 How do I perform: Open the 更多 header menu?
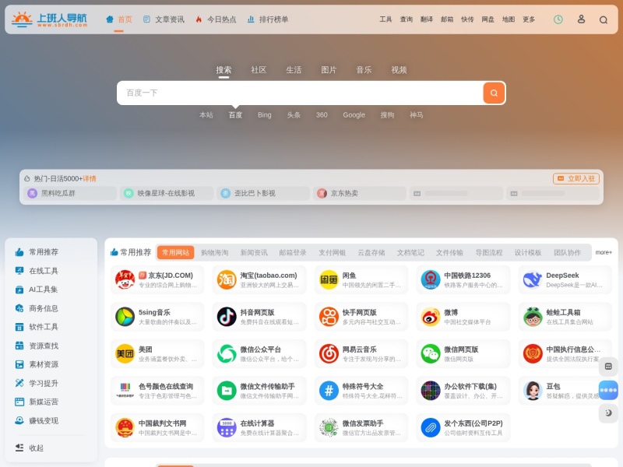click(529, 19)
